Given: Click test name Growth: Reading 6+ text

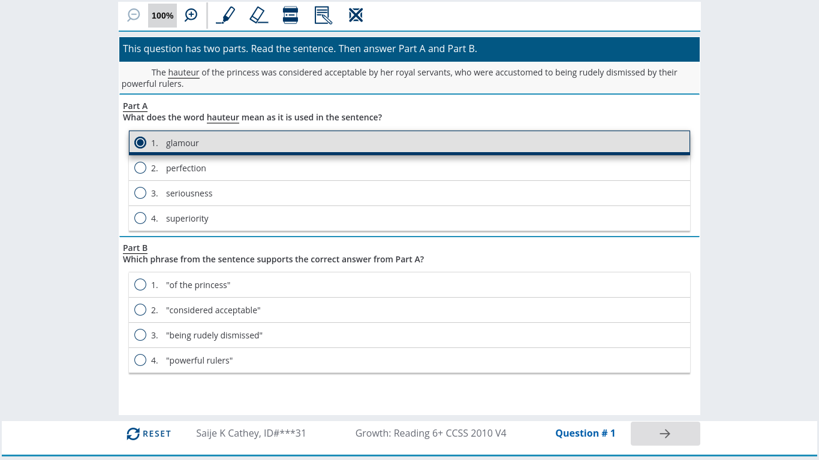Looking at the screenshot, I should click(x=430, y=433).
